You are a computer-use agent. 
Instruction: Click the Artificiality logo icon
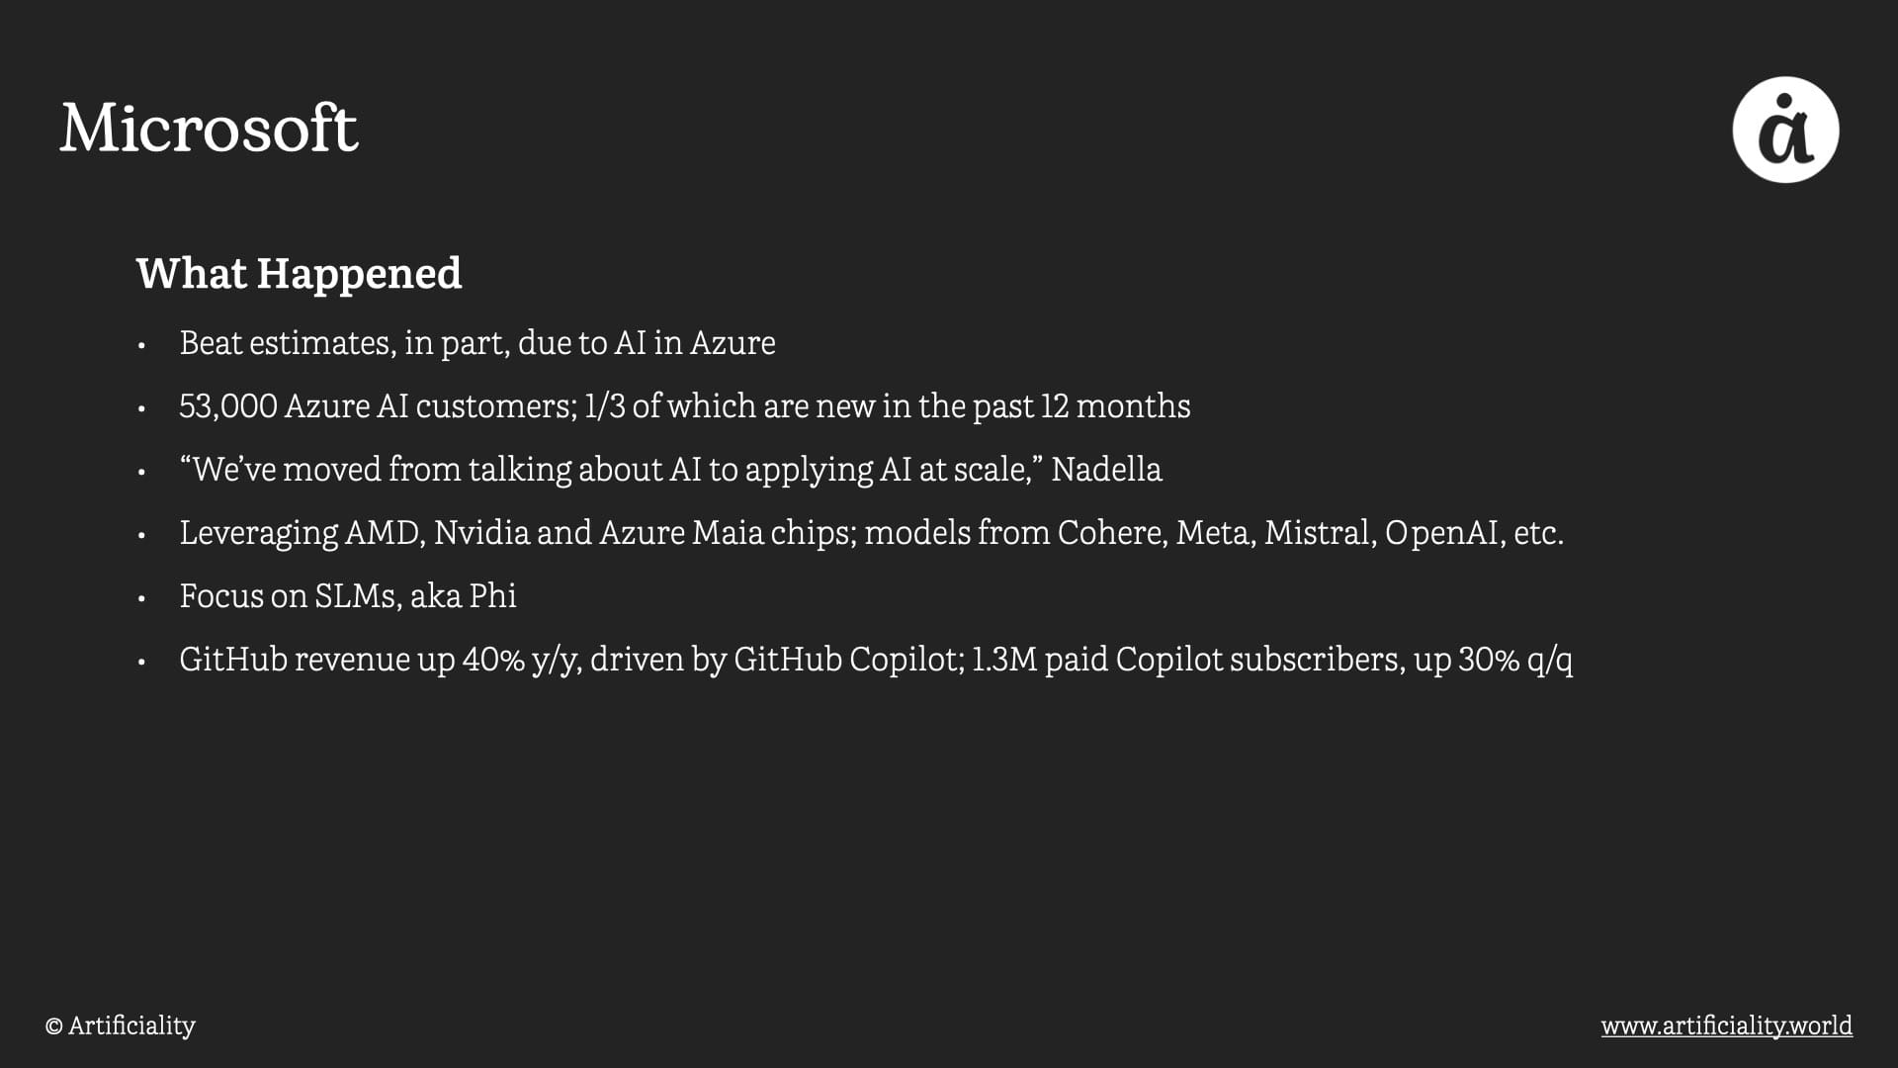click(x=1785, y=130)
